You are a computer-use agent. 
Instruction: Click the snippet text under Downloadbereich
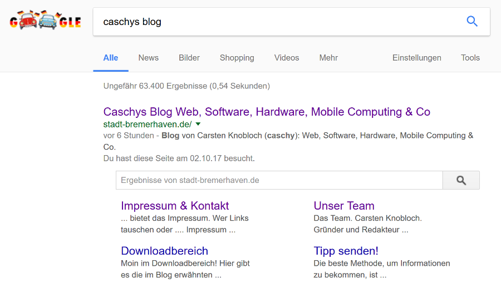(x=185, y=269)
